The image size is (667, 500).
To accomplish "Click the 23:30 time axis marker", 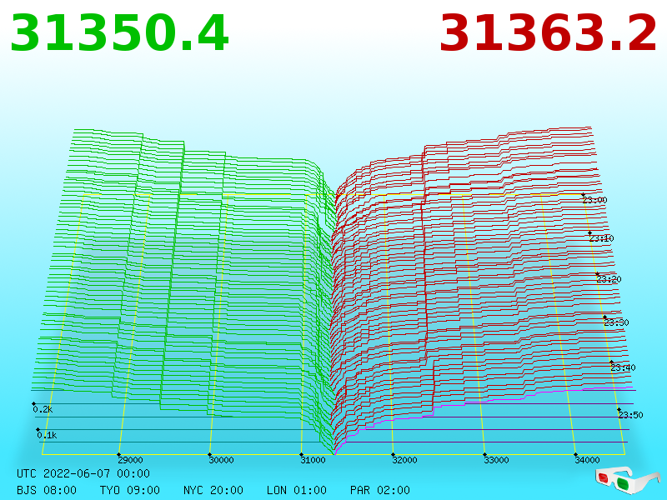I will point(616,322).
